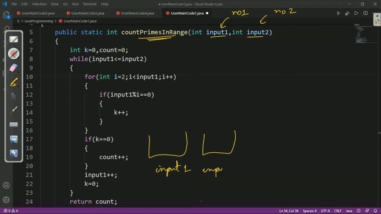The height and width of the screenshot is (214, 381).
Task: Click the 'k=0;' statement on line 22
Action: [x=92, y=184]
